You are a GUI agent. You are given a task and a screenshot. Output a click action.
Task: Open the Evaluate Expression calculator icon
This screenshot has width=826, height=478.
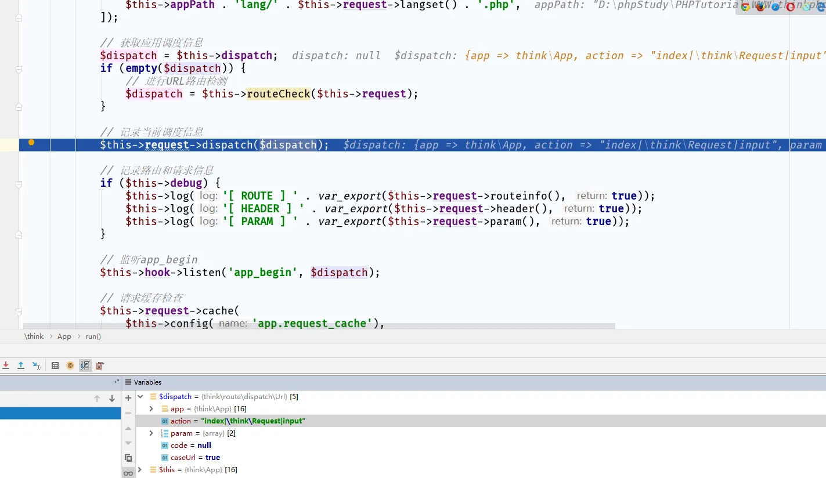(55, 365)
